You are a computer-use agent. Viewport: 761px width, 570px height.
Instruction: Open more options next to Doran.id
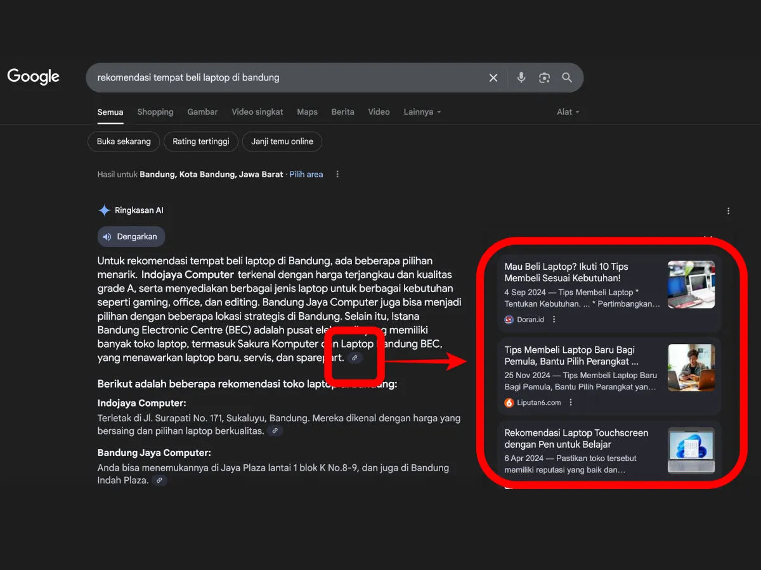pos(554,319)
